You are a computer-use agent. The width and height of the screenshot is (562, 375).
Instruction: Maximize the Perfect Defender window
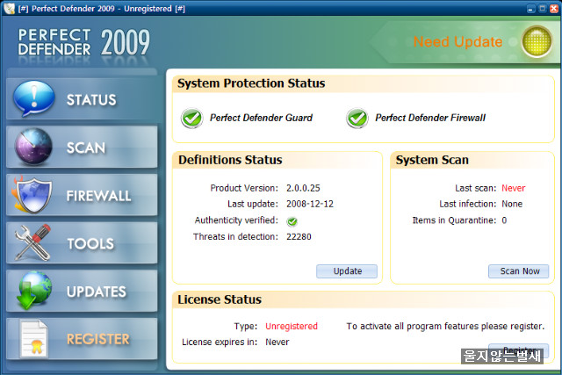543,9
